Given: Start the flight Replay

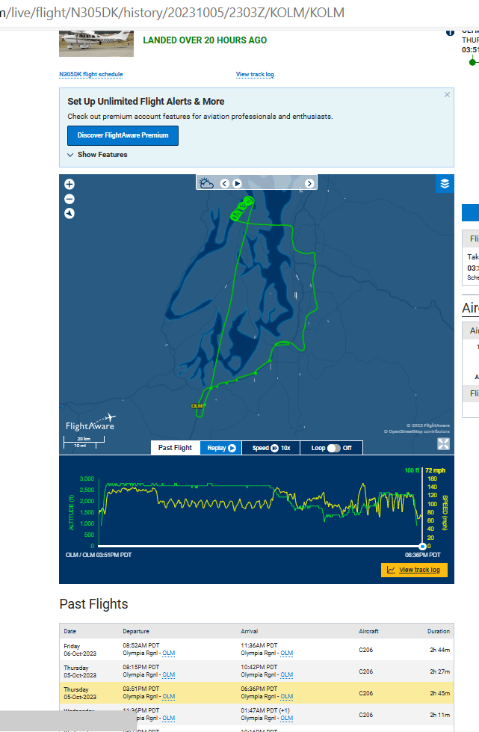Looking at the screenshot, I should (x=221, y=448).
